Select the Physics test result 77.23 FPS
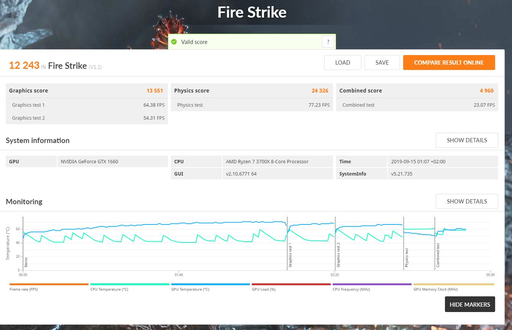This screenshot has height=330, width=512. click(319, 105)
